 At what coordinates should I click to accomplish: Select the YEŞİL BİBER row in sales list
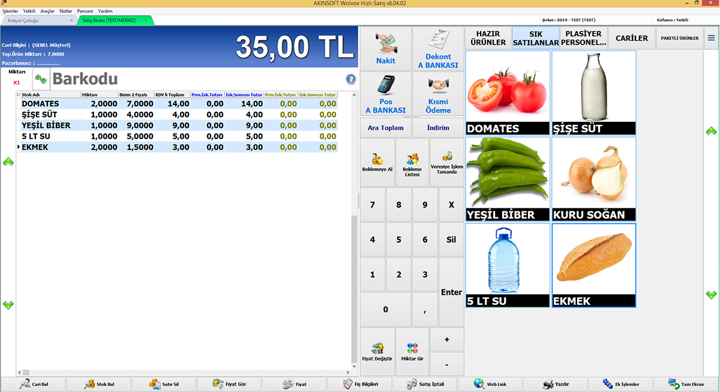(46, 125)
